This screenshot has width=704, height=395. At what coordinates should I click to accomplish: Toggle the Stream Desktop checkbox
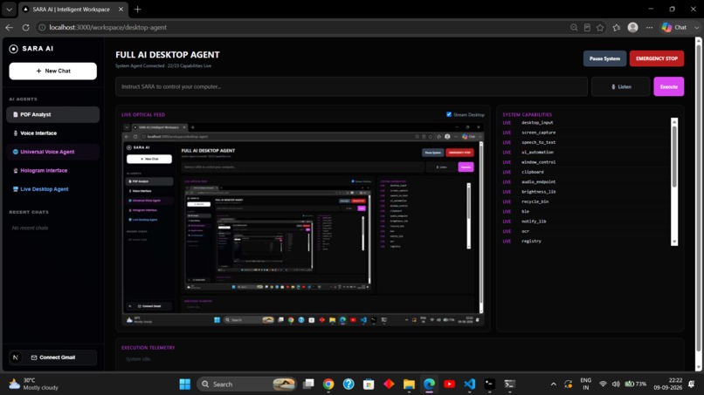(x=449, y=114)
